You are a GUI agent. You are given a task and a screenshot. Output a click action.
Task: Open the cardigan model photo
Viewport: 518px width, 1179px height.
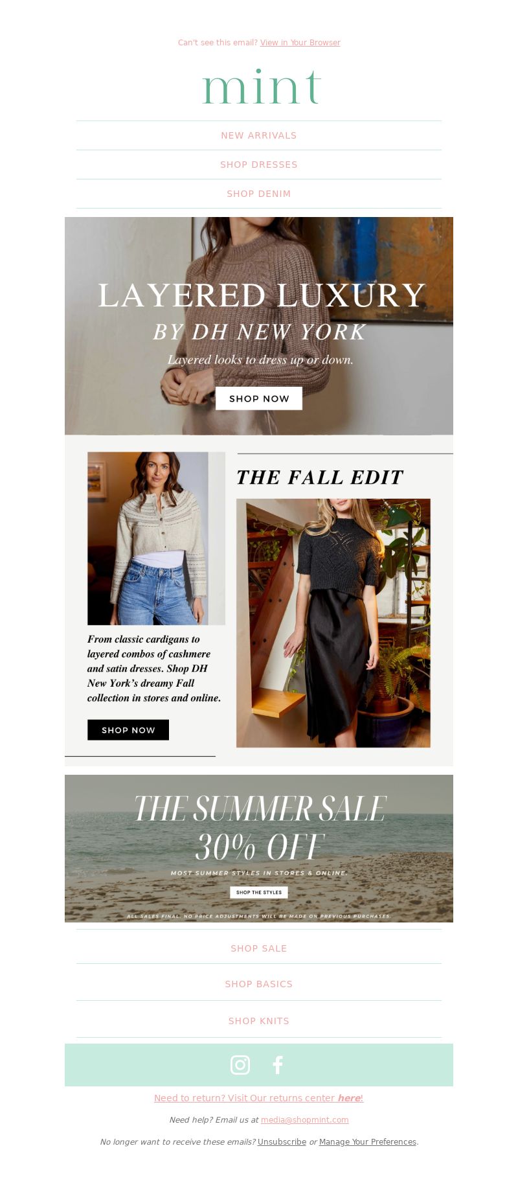[156, 538]
